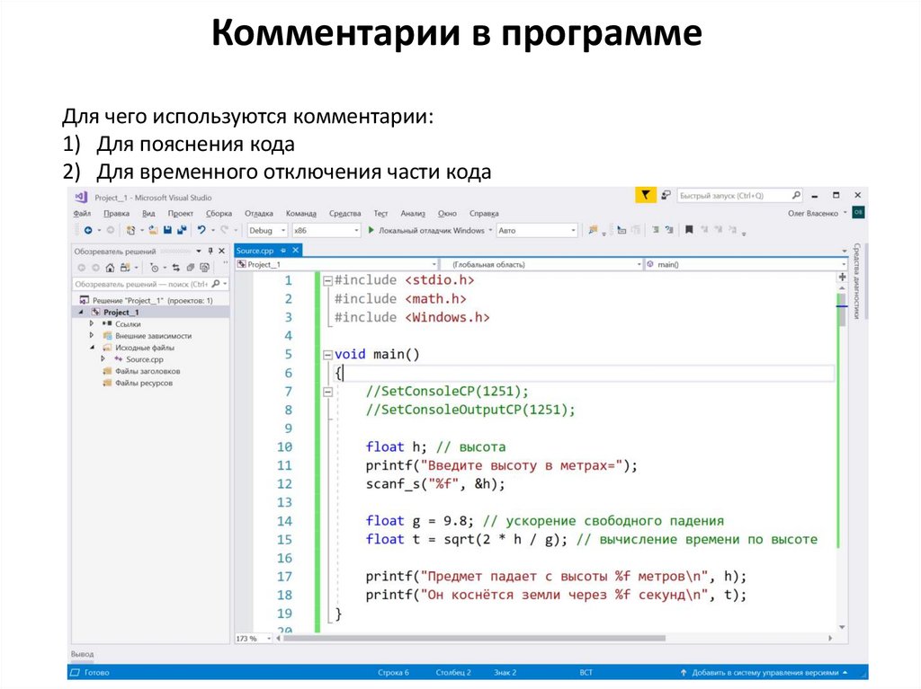
Task: Click the yellow notifications flag icon
Action: [646, 196]
